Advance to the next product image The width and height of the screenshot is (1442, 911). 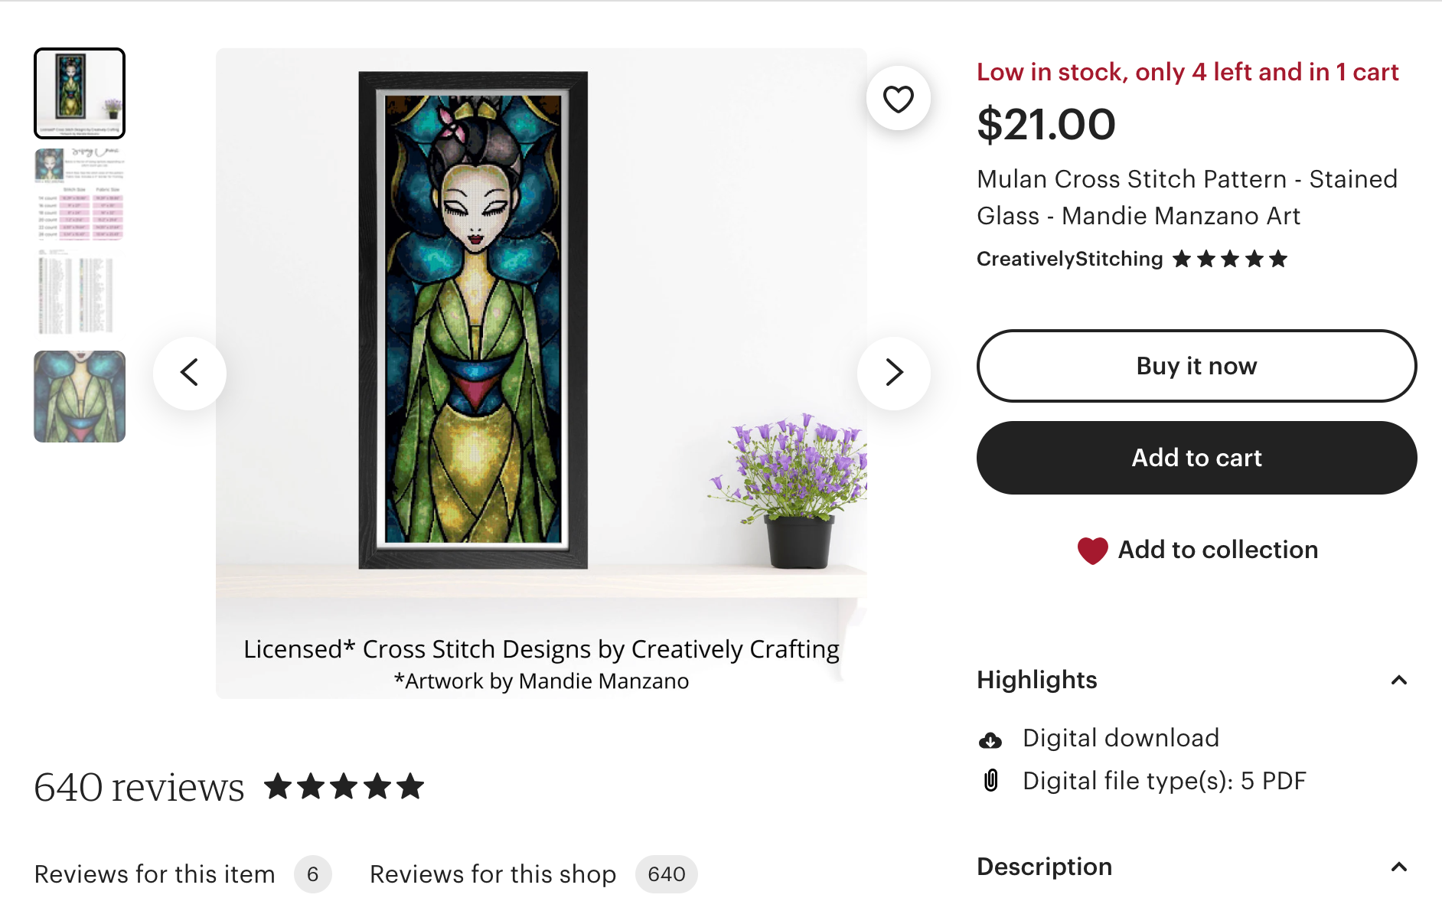(x=894, y=373)
